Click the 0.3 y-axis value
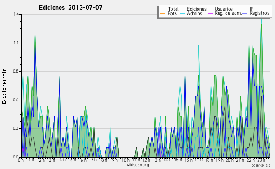 16,128
